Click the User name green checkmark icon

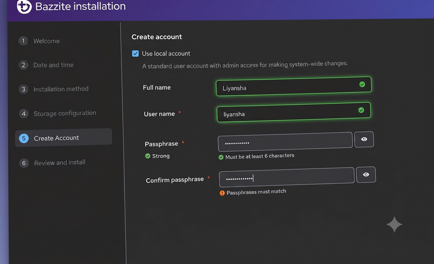[x=361, y=110]
